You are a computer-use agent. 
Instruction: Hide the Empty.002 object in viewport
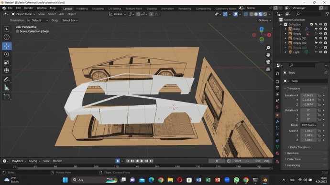(x=321, y=43)
